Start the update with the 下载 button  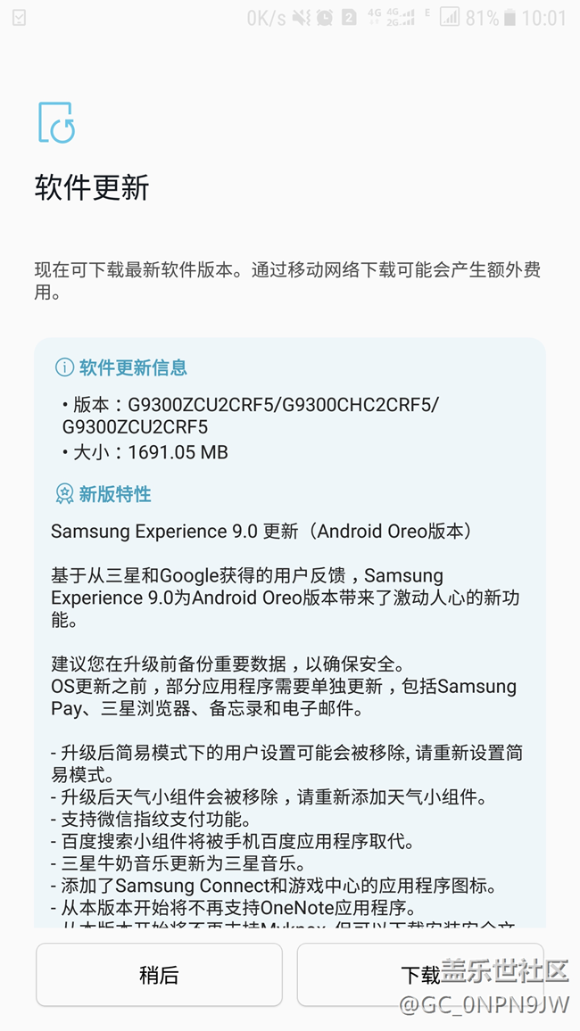[420, 975]
